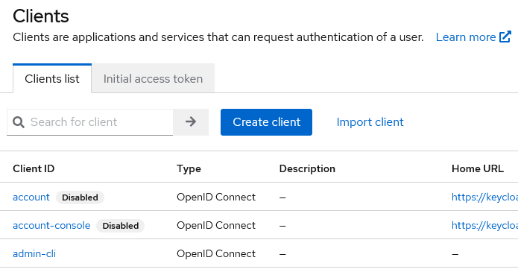Click Disabled badge next to account-console
Viewport: 518px width, 275px height.
point(120,226)
